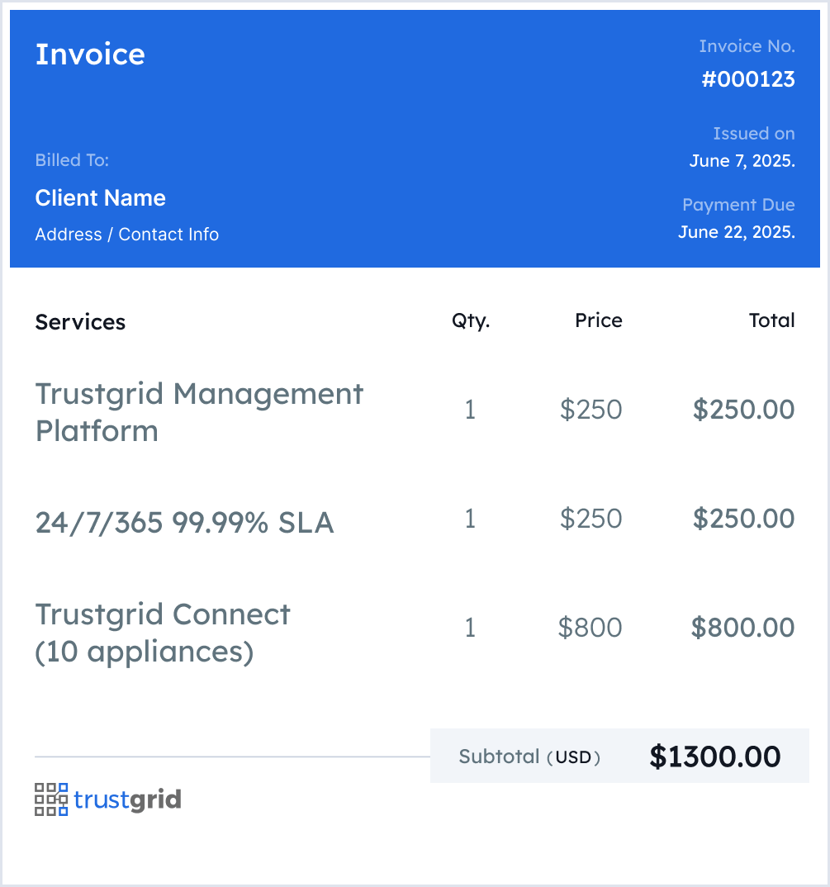Click the $800 price value
Image resolution: width=830 pixels, height=887 pixels.
point(590,628)
